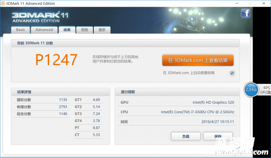Click the 運行細節 panel header
The height and width of the screenshot is (158, 271).
pos(177,92)
